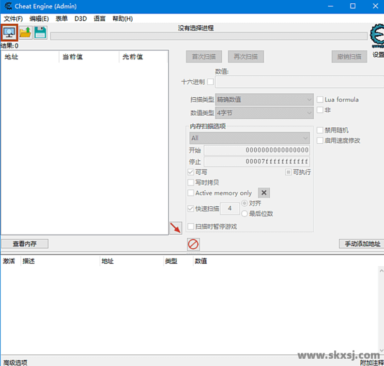Click the open process computer icon
The width and height of the screenshot is (384, 366).
[9, 32]
